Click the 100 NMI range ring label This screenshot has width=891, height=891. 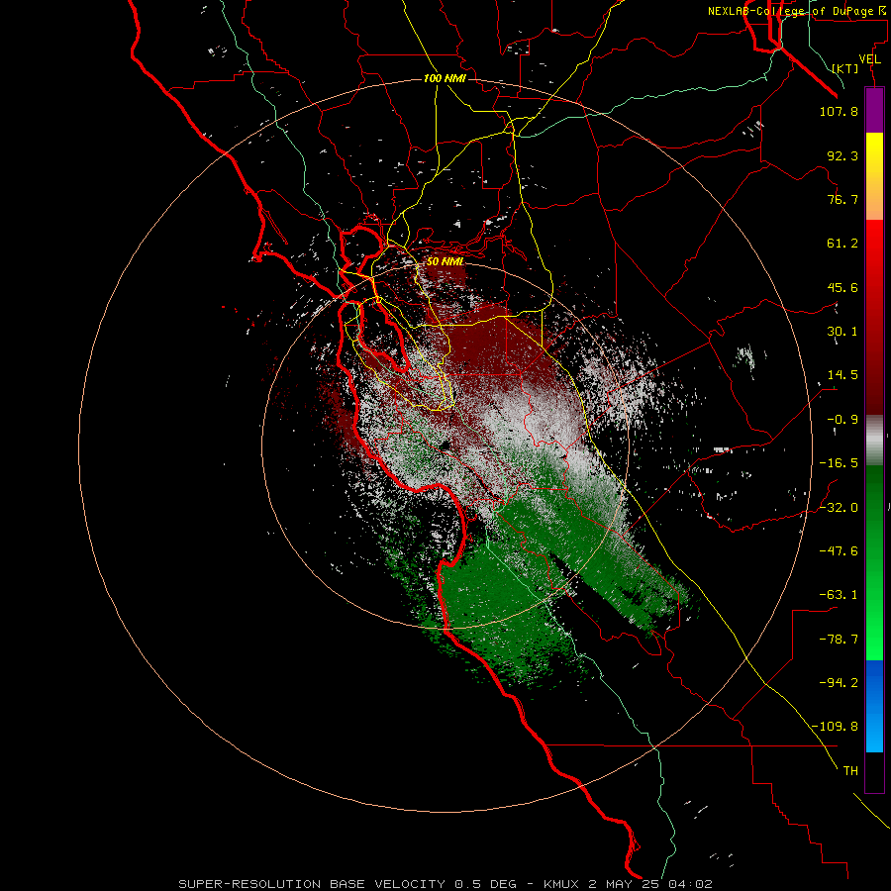point(445,78)
